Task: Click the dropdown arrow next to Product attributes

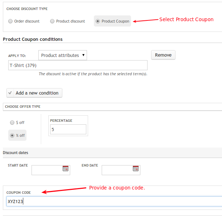Action: coord(83,55)
